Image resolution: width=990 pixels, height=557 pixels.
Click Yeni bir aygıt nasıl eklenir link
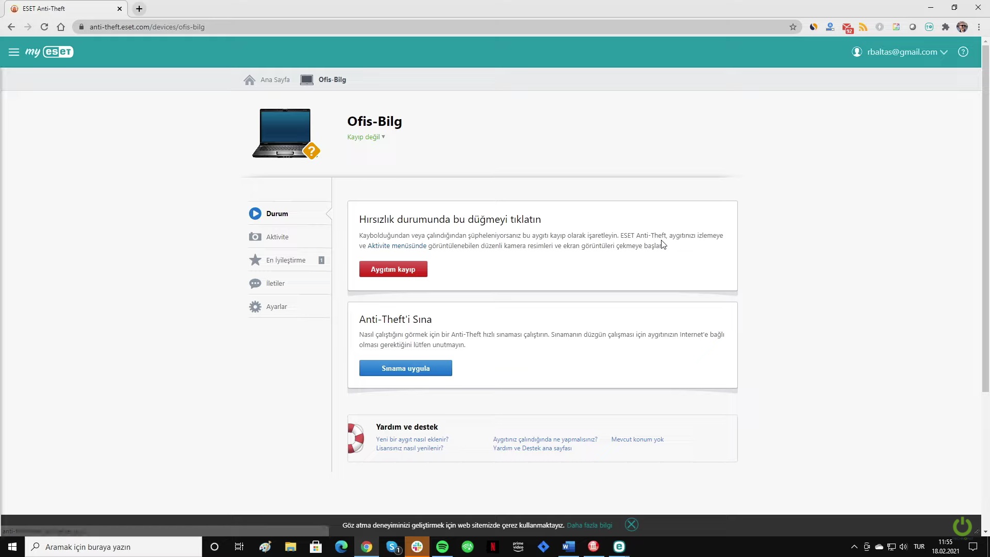(412, 439)
